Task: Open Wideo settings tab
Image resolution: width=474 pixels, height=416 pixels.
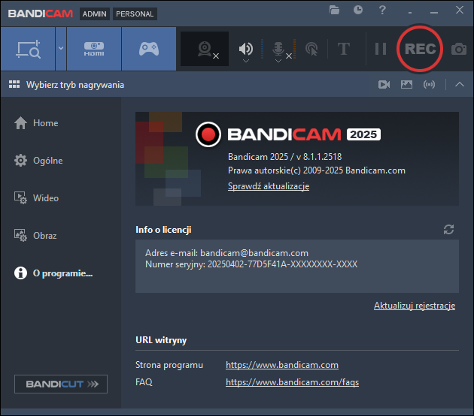Action: pyautogui.click(x=36, y=198)
